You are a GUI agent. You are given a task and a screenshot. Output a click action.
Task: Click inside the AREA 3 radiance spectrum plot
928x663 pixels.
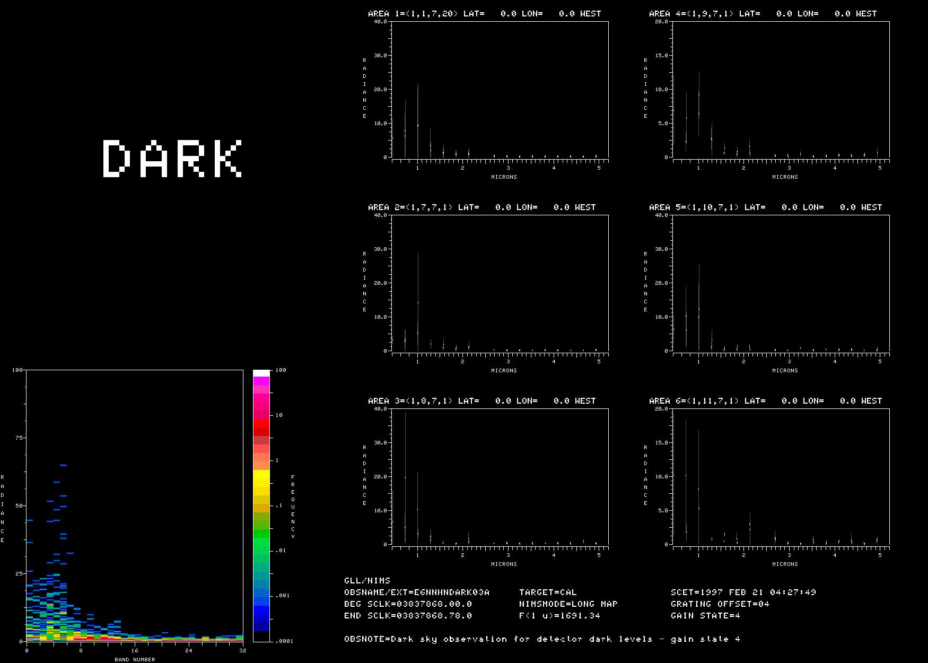click(500, 477)
